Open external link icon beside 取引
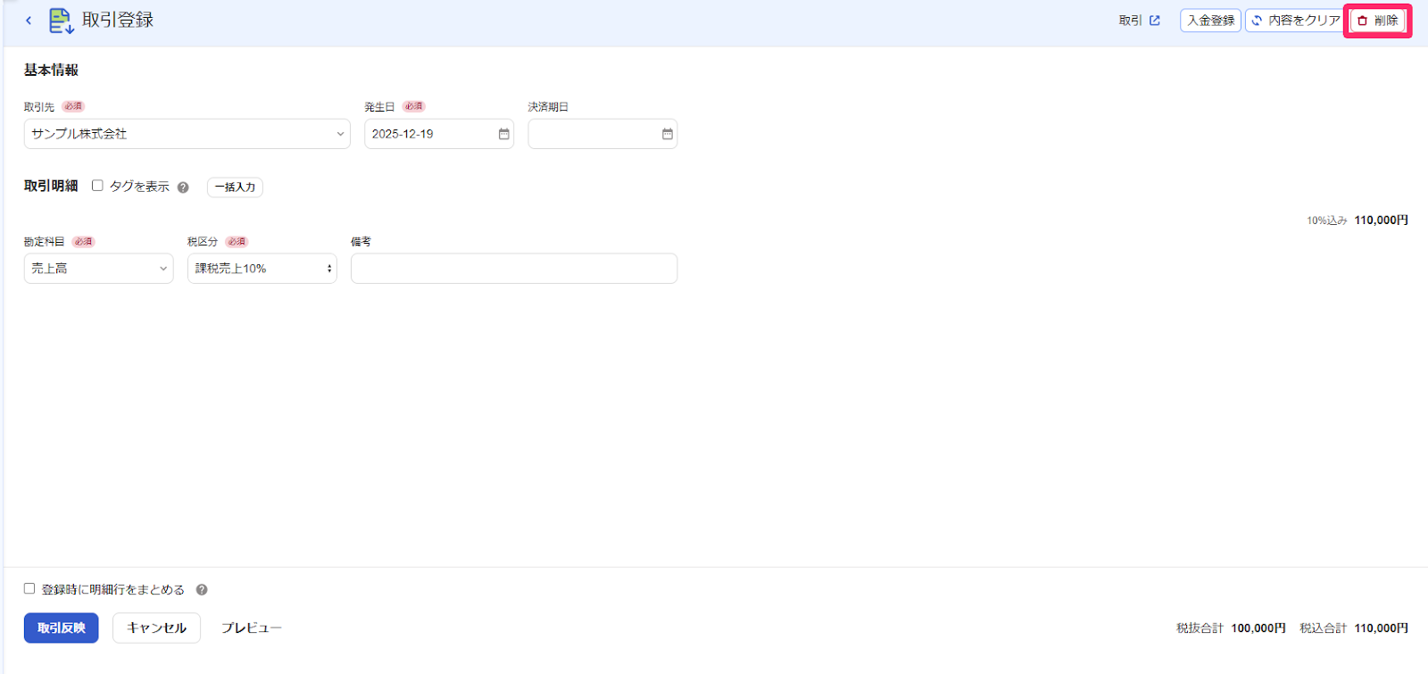This screenshot has width=1428, height=674. (1155, 20)
